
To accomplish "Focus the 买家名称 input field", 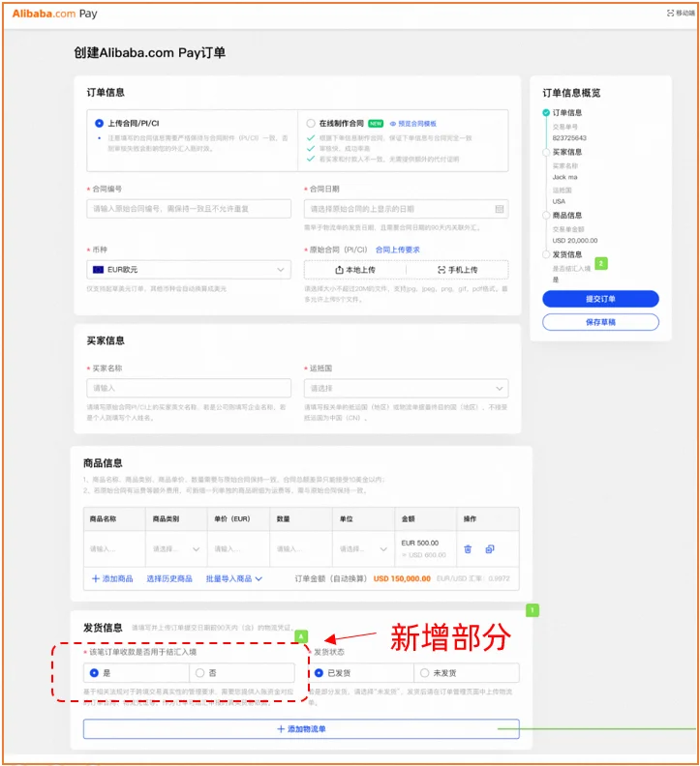I will click(x=189, y=388).
